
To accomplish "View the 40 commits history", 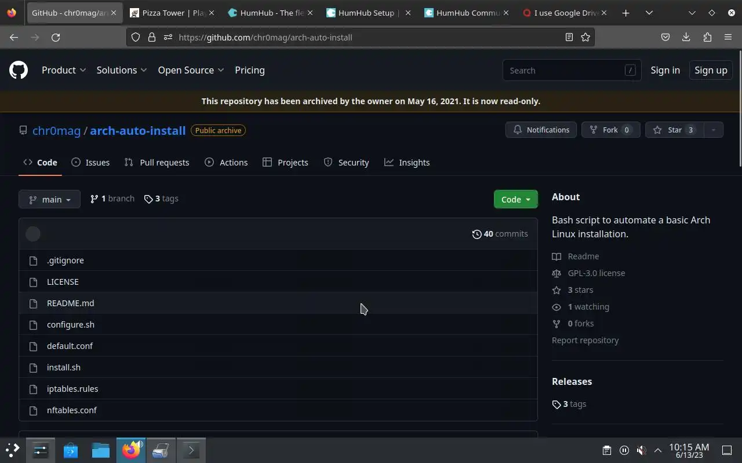I will pyautogui.click(x=500, y=234).
